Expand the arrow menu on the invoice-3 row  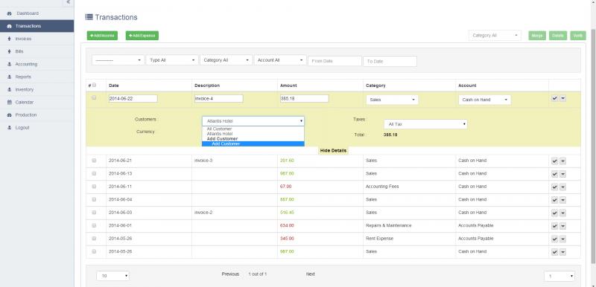coord(563,161)
